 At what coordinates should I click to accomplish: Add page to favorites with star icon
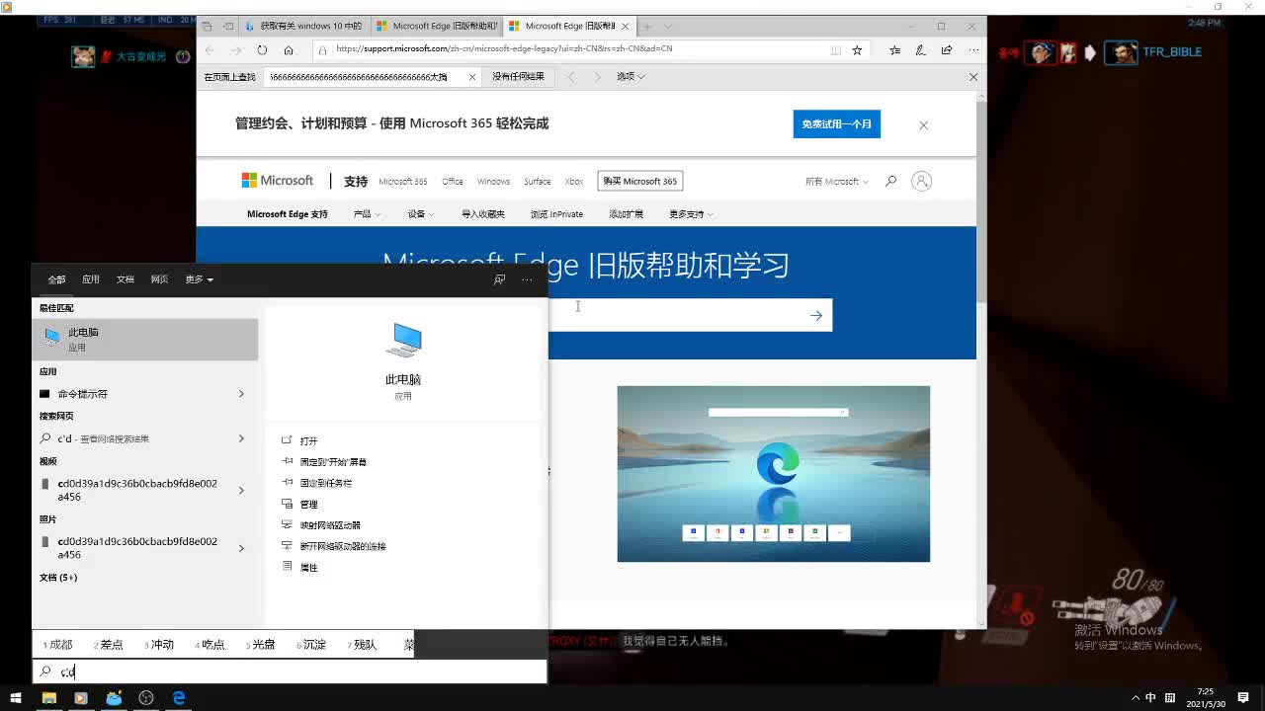[857, 49]
